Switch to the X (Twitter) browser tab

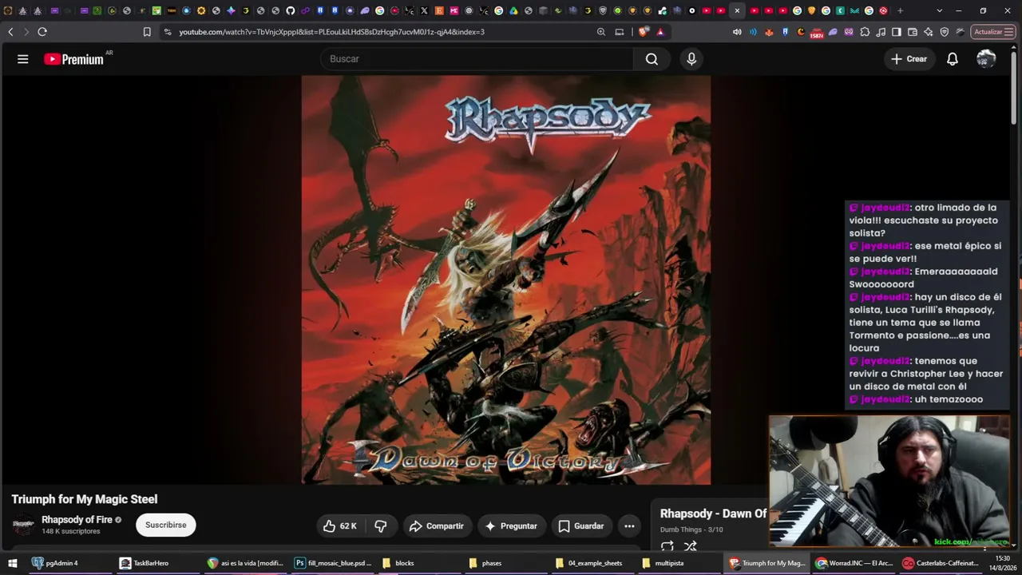tap(424, 10)
